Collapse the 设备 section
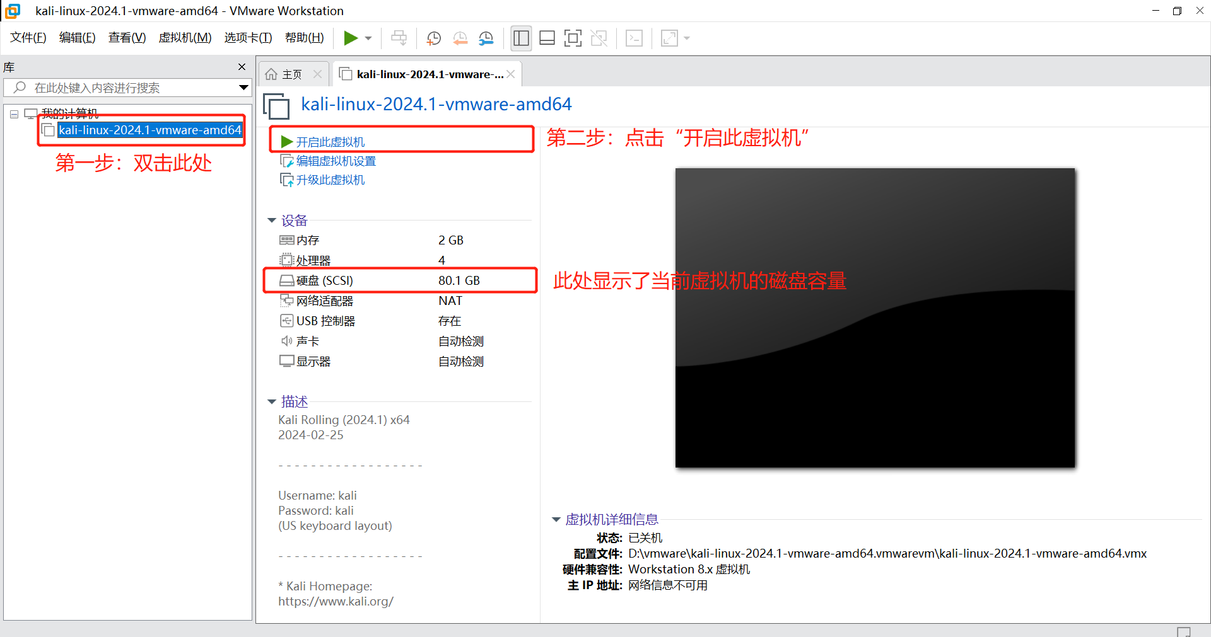This screenshot has width=1211, height=637. (272, 221)
